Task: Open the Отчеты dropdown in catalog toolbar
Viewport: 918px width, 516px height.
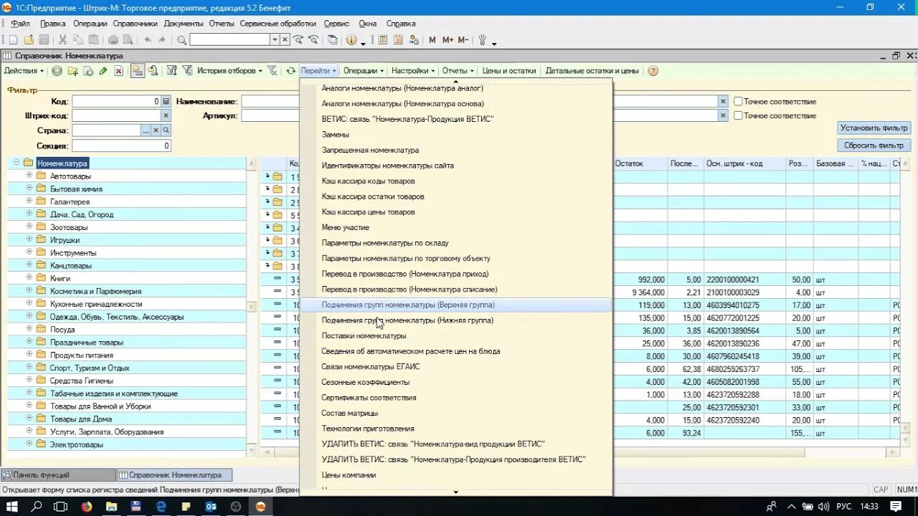Action: tap(458, 71)
